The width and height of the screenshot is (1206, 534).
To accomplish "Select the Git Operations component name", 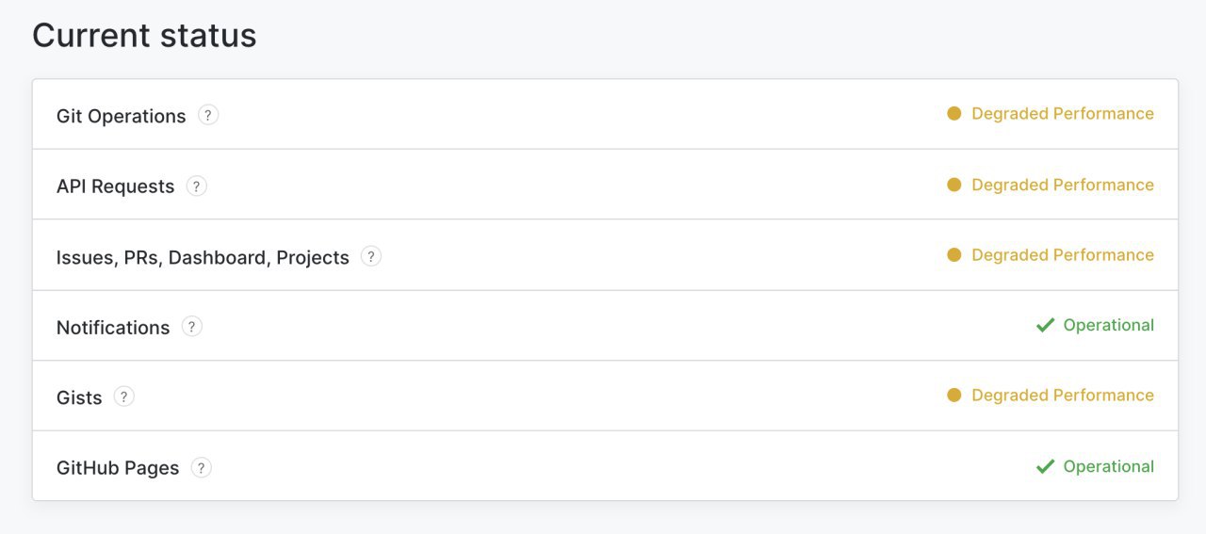I will click(122, 116).
